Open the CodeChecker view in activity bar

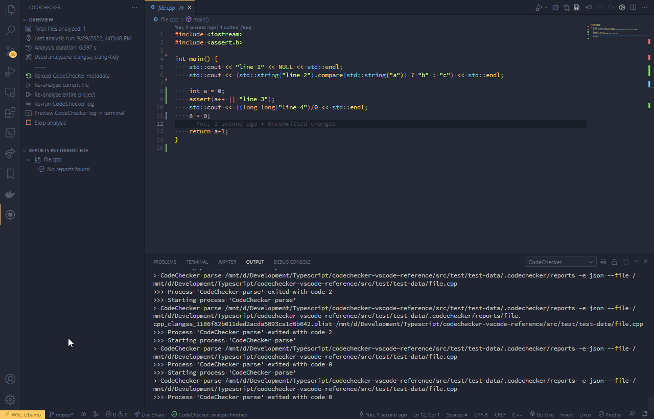pos(10,215)
